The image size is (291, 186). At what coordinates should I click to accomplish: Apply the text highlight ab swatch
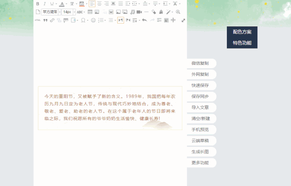pos(82,4)
